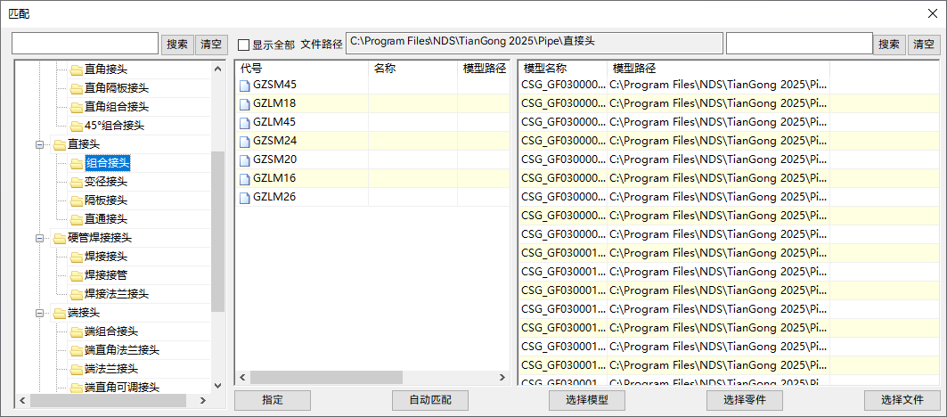
Task: Click the 自动匹配 button
Action: (429, 400)
